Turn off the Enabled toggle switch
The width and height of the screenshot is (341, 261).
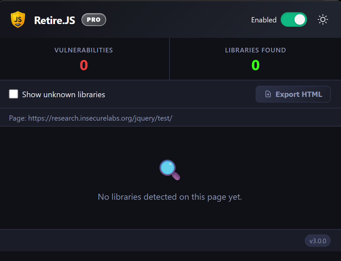[x=294, y=19]
